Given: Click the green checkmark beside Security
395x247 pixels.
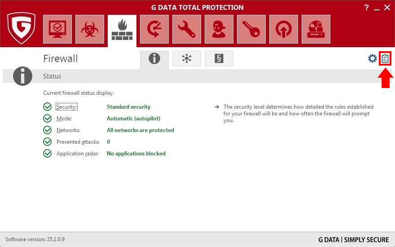Looking at the screenshot, I should 48,106.
